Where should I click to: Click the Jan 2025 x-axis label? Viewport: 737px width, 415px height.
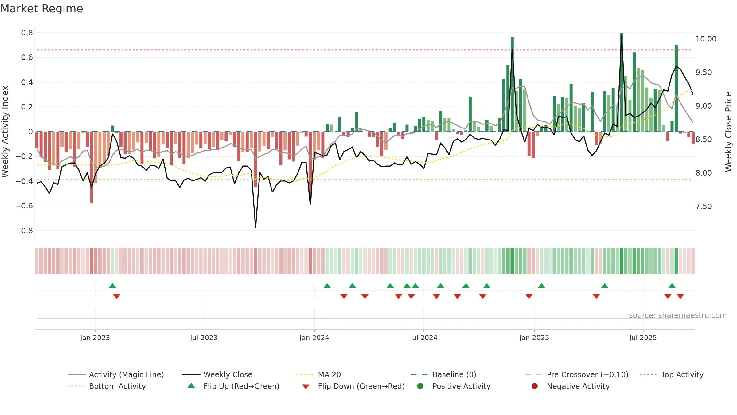534,338
